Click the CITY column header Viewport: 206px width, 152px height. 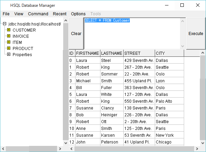click(169, 53)
